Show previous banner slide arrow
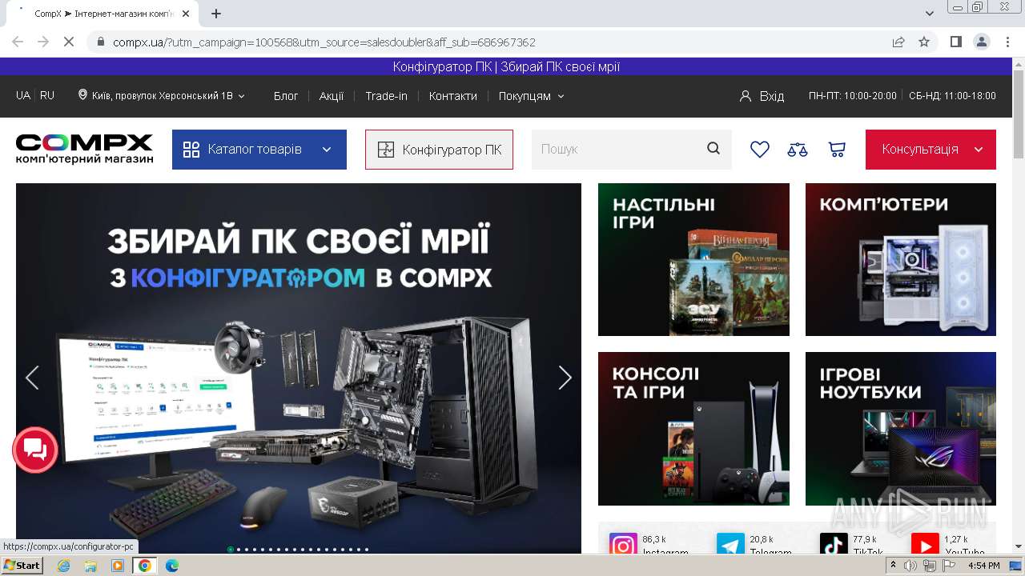Viewport: 1025px width, 576px height. (x=32, y=378)
